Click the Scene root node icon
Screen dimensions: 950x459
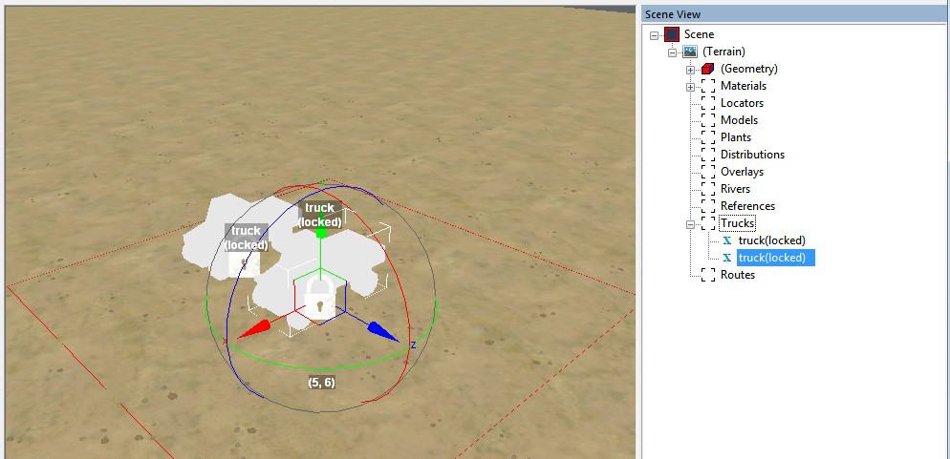(x=672, y=34)
